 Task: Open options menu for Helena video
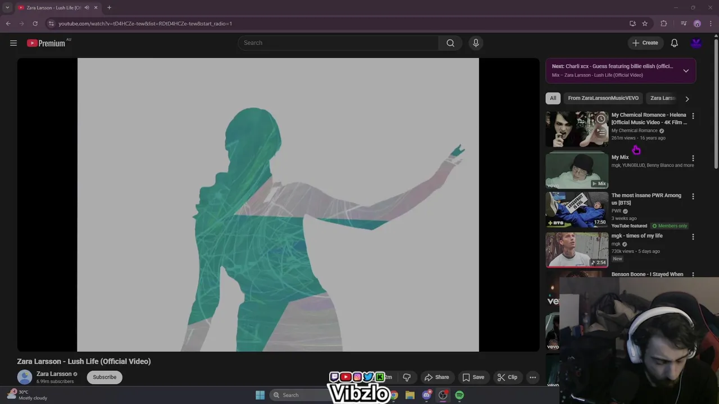click(693, 116)
